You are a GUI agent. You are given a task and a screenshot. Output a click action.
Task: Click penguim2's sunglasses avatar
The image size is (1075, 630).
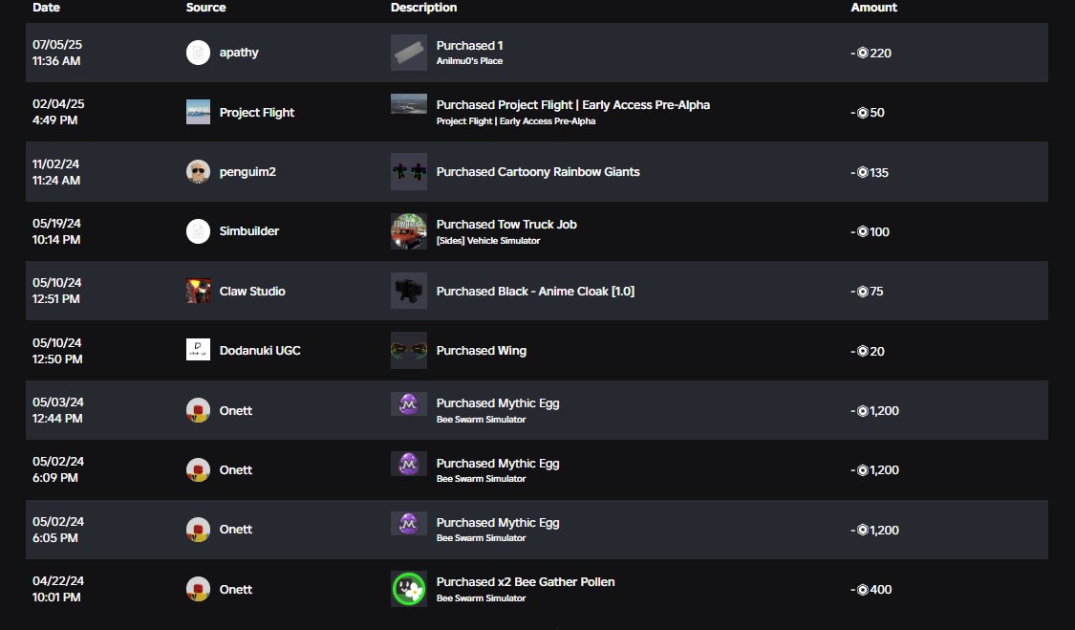[x=198, y=171]
